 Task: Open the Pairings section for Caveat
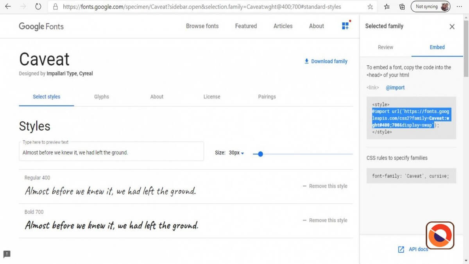[x=267, y=97]
